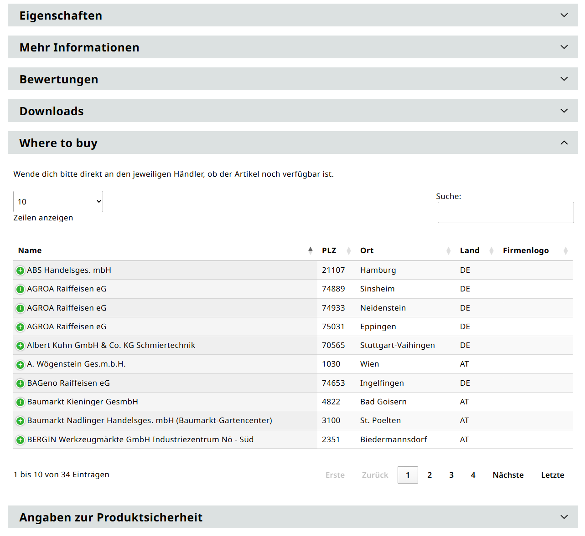Sort the table by PLZ
This screenshot has width=585, height=536.
(337, 250)
